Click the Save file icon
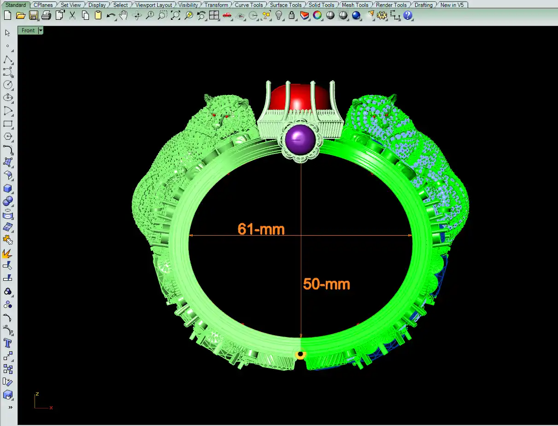The image size is (558, 426). click(x=33, y=15)
